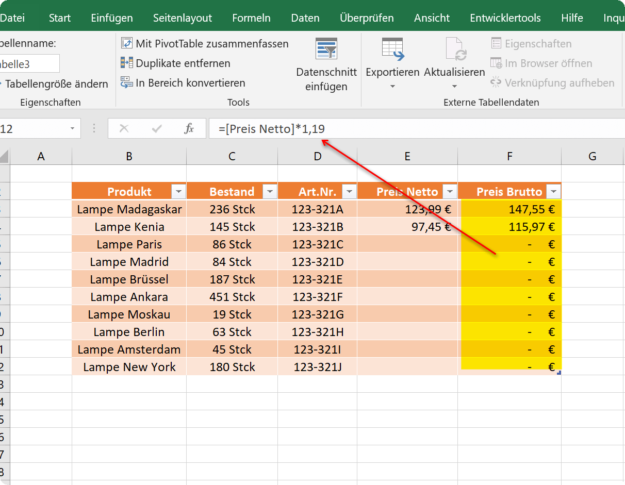625x485 pixels.
Task: Click Tabellengröße ändern button
Action: pyautogui.click(x=54, y=83)
